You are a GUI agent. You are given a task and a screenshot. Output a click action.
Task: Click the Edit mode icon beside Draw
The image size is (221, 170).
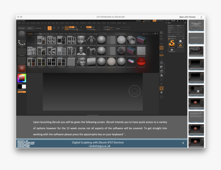tap(45, 28)
